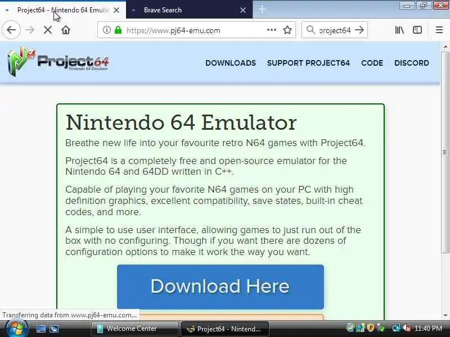Restore the browser window with restore button
The height and width of the screenshot is (337, 450).
pos(424,5)
